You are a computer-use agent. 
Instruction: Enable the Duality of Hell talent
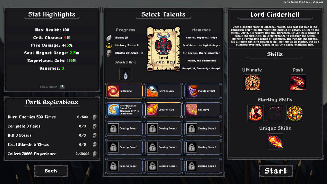pos(203,91)
